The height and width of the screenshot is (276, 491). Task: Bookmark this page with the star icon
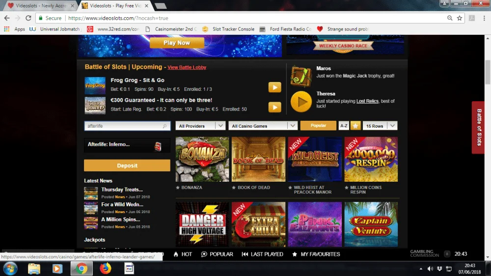pyautogui.click(x=460, y=18)
